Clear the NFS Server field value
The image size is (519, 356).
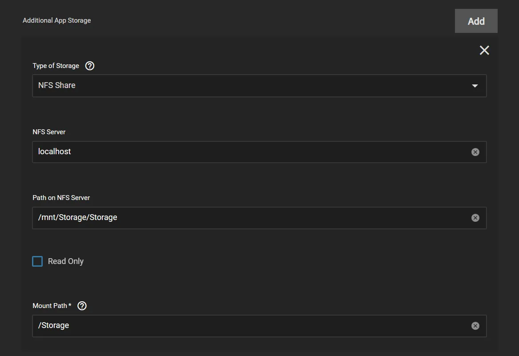[x=475, y=152]
